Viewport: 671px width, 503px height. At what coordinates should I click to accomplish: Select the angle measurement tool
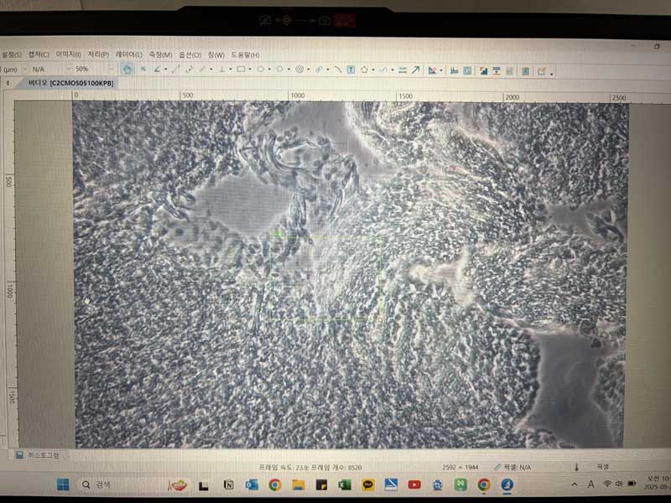point(156,70)
